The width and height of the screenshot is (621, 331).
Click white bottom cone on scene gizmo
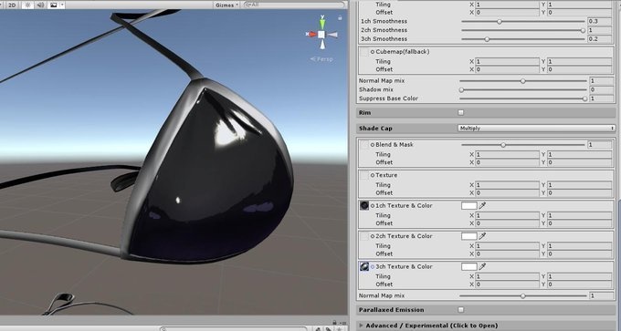tap(322, 45)
